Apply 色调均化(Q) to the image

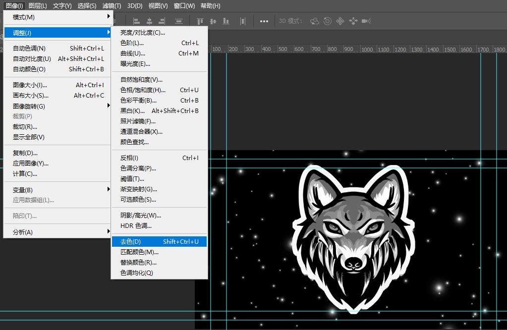(x=160, y=273)
